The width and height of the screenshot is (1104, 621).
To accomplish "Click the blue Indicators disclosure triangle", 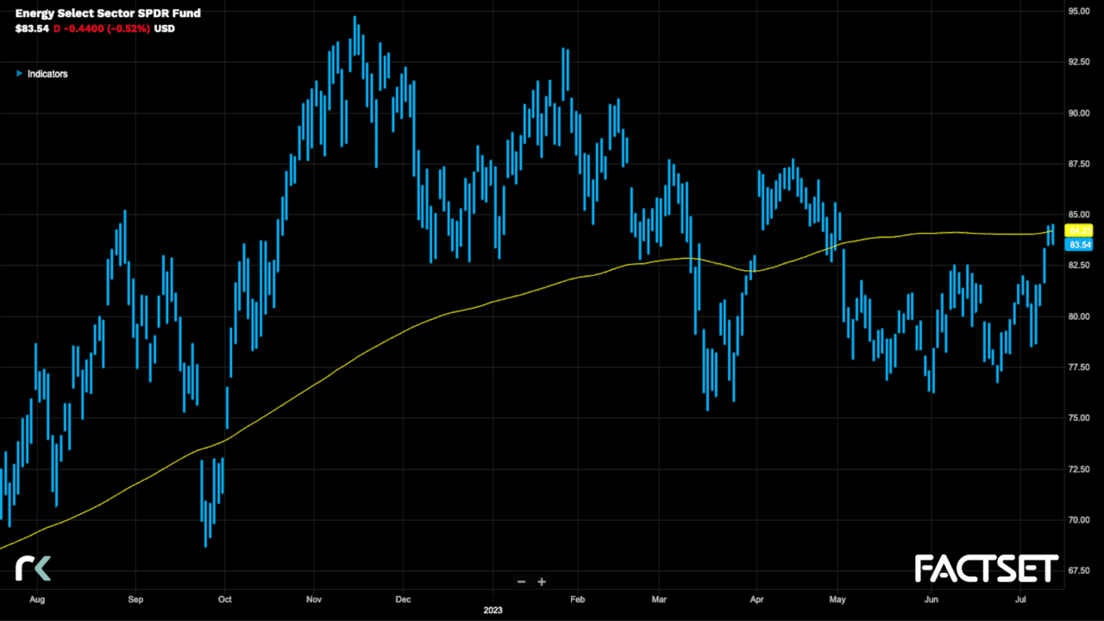I will [x=19, y=74].
